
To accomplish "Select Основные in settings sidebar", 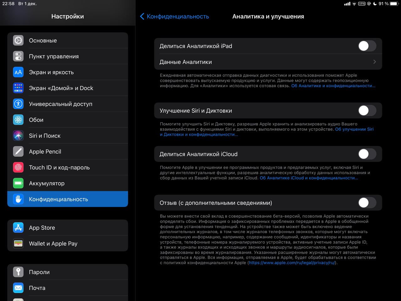I will click(x=68, y=40).
